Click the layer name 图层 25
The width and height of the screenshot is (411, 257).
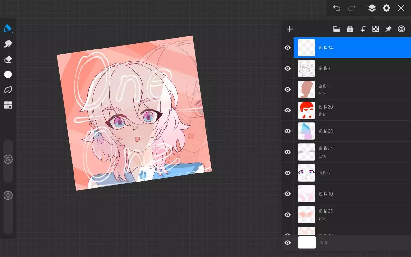tap(326, 211)
